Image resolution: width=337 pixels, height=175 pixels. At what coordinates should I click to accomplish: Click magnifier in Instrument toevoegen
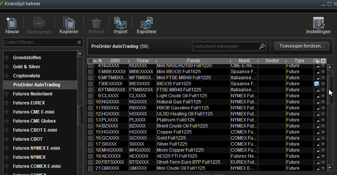point(262,46)
